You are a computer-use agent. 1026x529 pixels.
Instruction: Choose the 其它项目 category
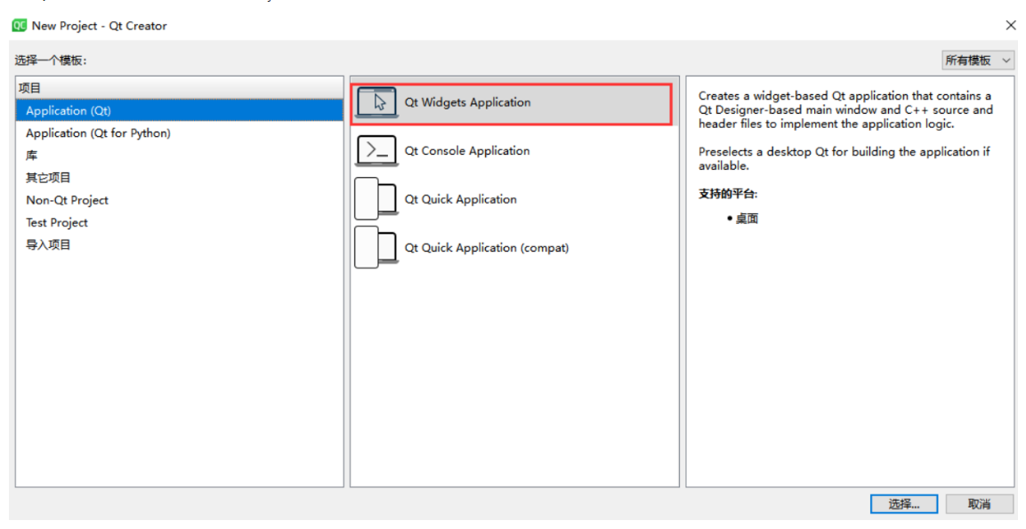pyautogui.click(x=179, y=177)
